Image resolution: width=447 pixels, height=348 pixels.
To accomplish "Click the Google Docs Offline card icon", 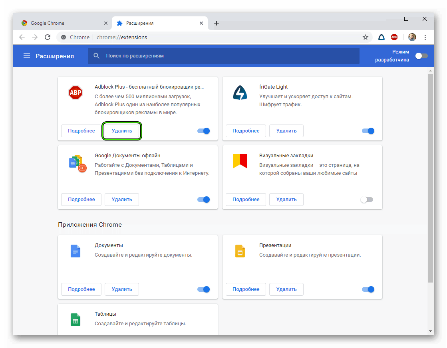I will coord(77,164).
